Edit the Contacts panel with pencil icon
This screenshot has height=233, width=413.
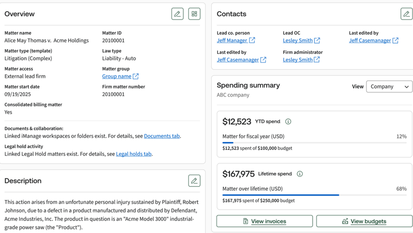pyautogui.click(x=406, y=14)
